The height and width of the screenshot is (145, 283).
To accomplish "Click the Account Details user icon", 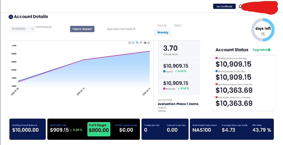I will click(11, 17).
